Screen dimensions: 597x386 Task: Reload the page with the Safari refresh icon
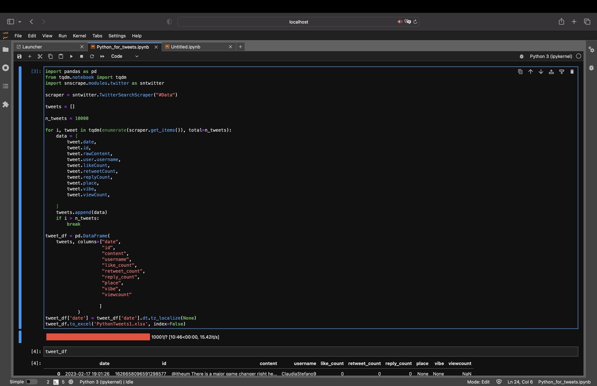(x=415, y=22)
